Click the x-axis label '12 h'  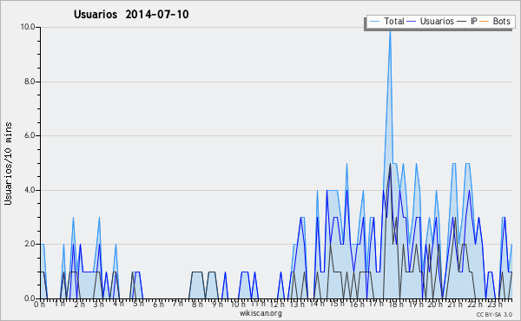pos(277,305)
